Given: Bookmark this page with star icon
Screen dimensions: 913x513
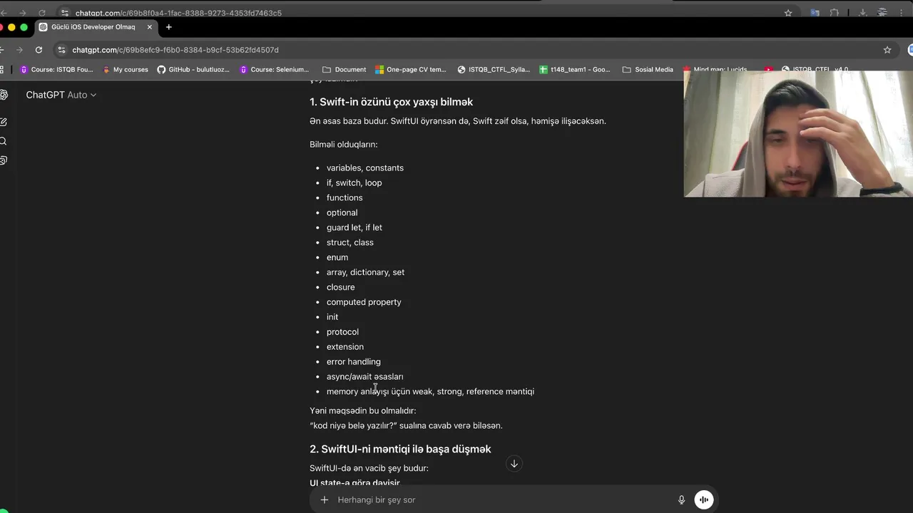Looking at the screenshot, I should point(887,50).
